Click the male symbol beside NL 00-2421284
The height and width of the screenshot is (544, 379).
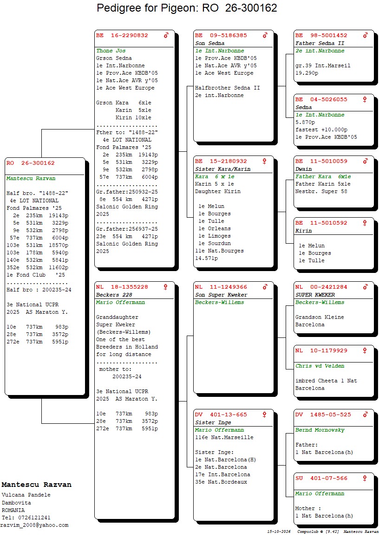tap(366, 286)
